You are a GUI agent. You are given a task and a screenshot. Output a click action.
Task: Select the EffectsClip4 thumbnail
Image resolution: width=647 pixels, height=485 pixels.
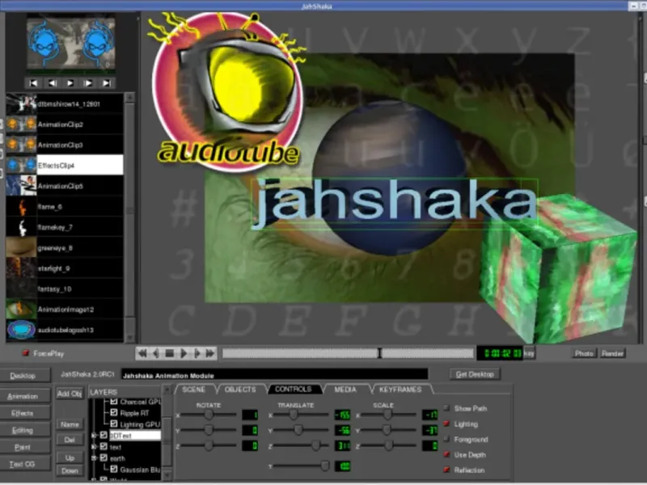pyautogui.click(x=21, y=166)
